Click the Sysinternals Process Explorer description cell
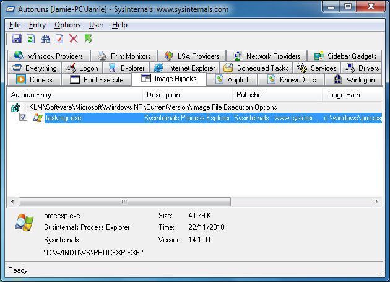This screenshot has width=390, height=282. (x=187, y=118)
